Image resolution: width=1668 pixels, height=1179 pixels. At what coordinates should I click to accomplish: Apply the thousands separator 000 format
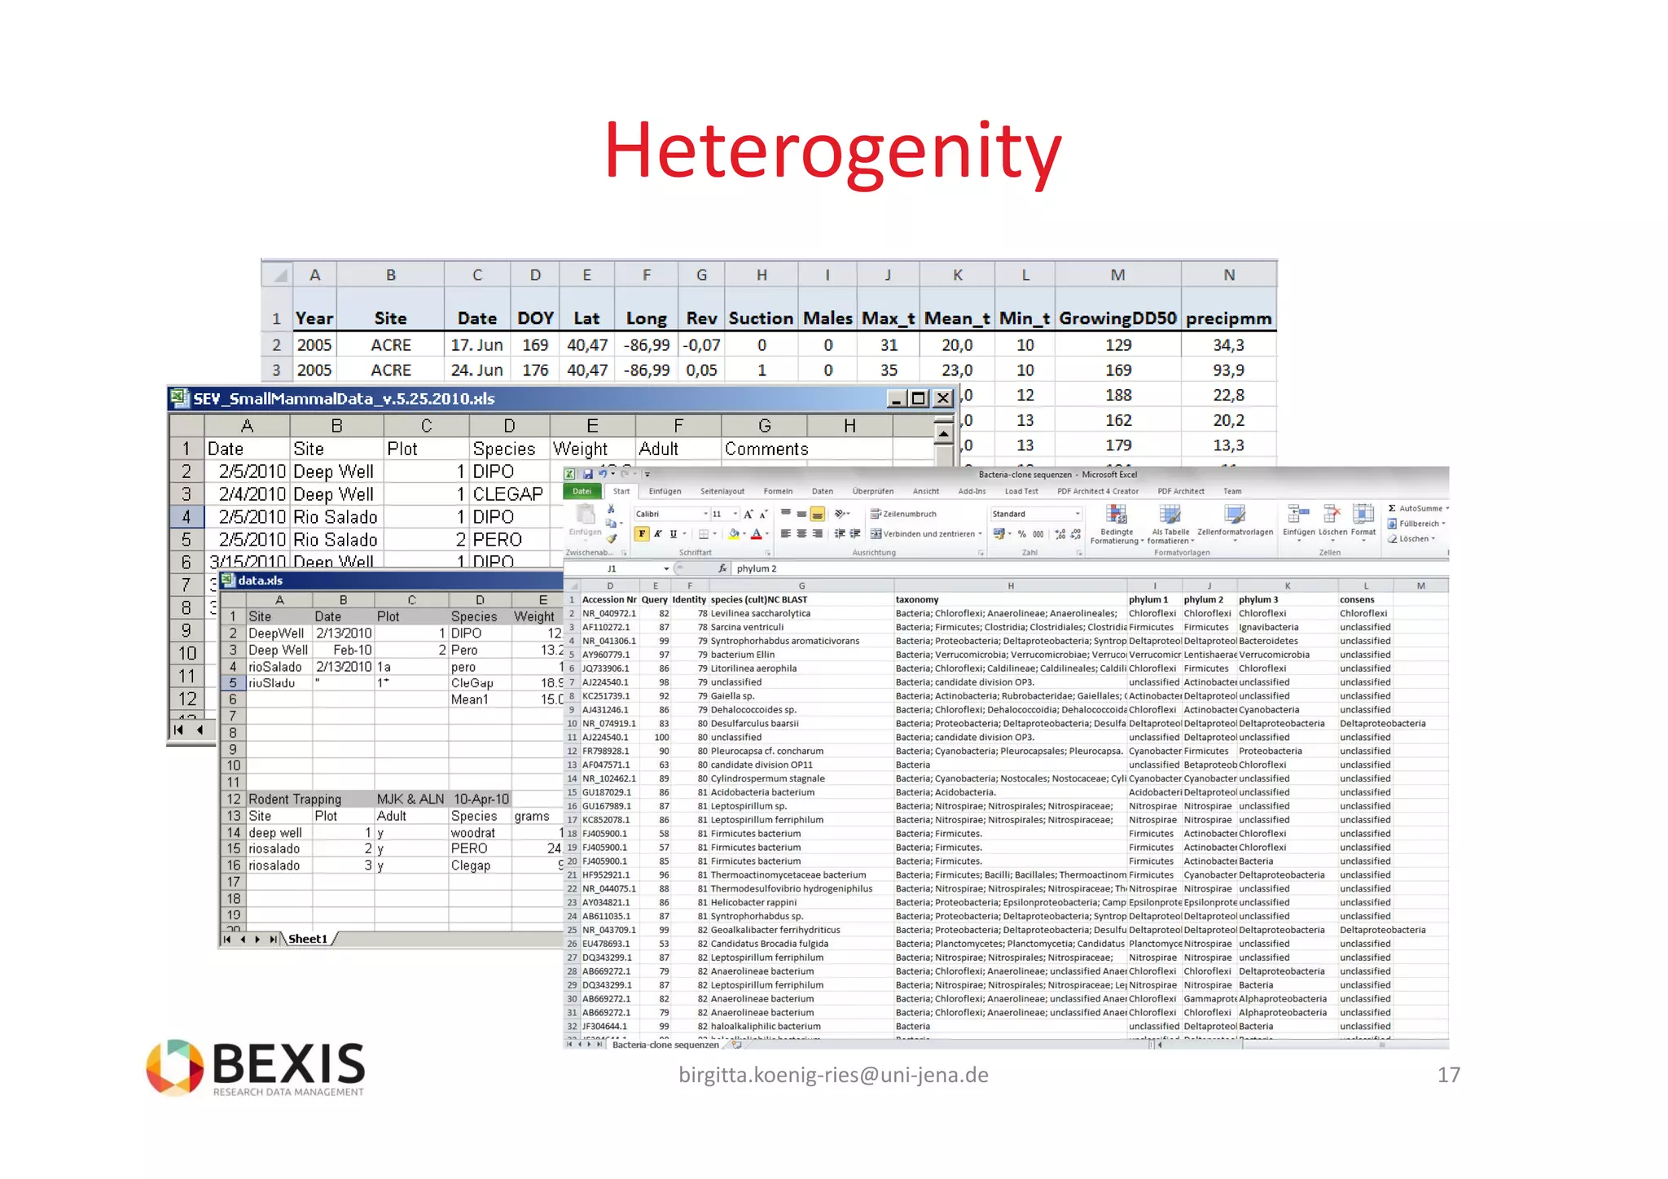point(1038,534)
